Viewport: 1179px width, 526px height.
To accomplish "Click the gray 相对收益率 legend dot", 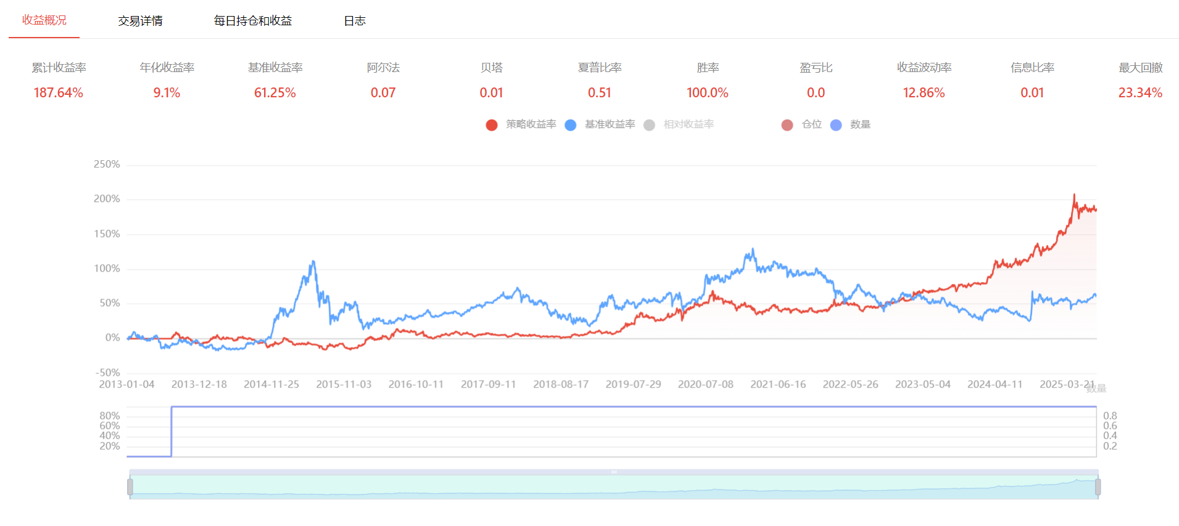I will tap(649, 125).
